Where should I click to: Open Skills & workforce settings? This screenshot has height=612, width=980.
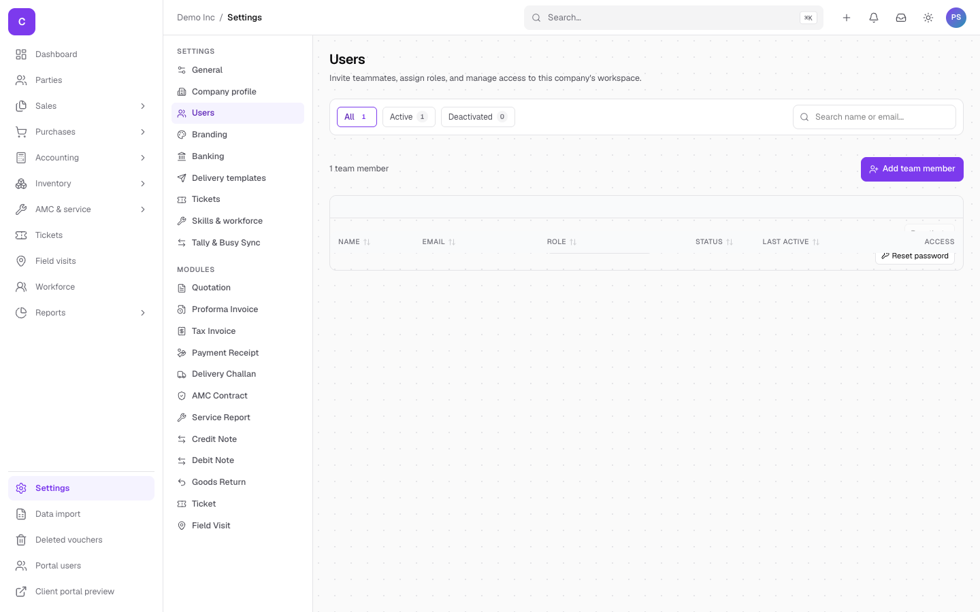[238, 221]
